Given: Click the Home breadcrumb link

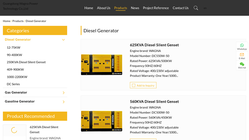Looking at the screenshot, I should tap(7, 21).
